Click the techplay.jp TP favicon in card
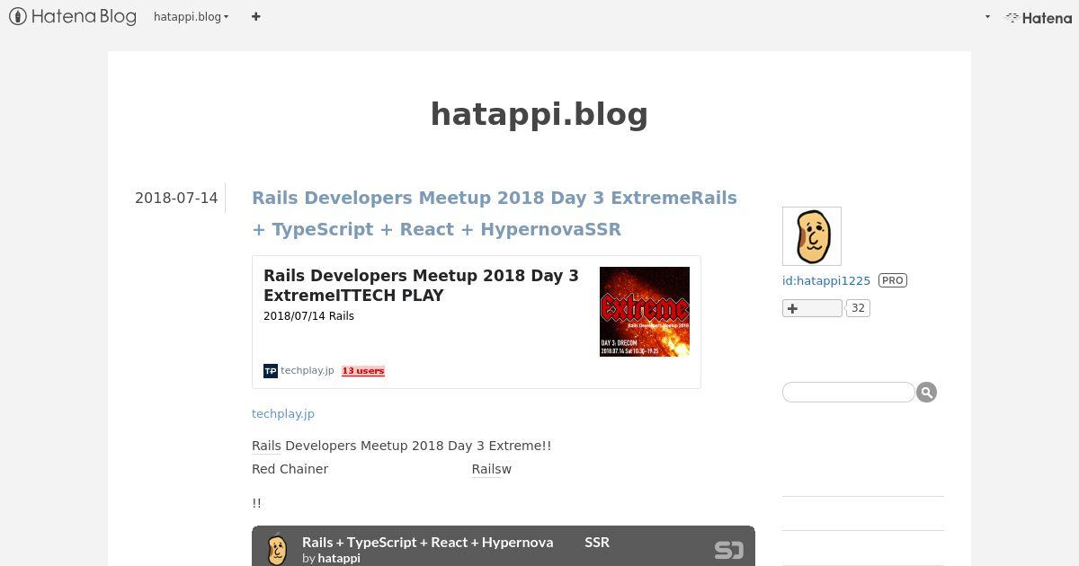1079x566 pixels. (x=271, y=370)
